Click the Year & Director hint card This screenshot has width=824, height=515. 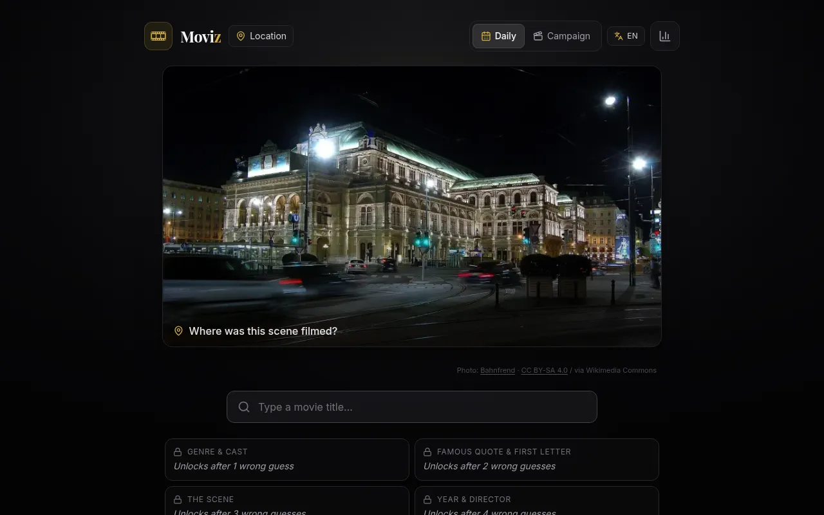click(537, 501)
